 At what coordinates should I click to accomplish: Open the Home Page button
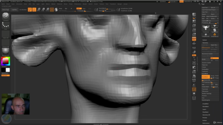6,10
